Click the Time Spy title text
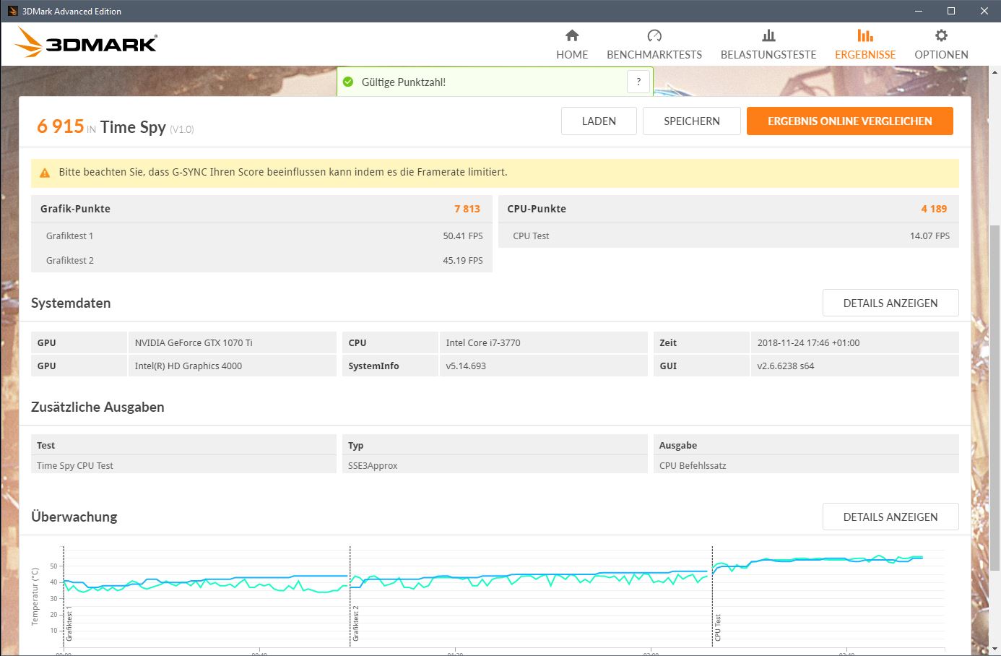 point(133,127)
